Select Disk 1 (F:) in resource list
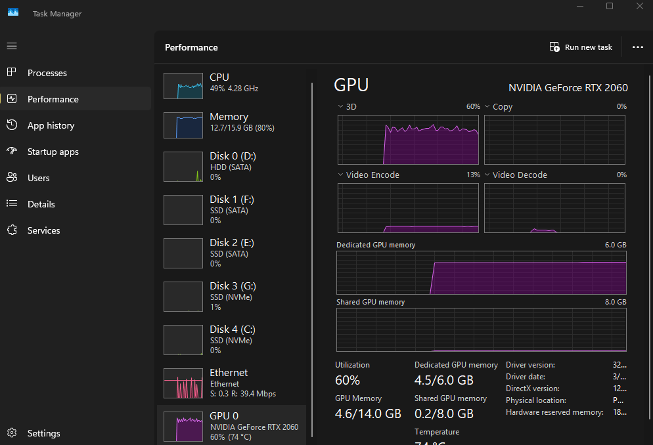 (231, 210)
